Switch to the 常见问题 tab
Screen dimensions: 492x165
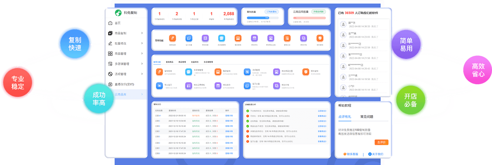[367, 117]
